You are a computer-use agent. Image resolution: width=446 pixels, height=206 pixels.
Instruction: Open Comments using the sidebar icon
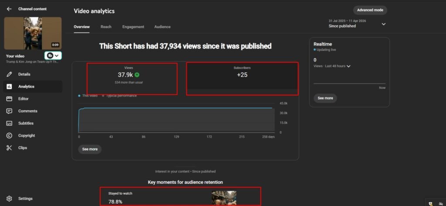9,111
